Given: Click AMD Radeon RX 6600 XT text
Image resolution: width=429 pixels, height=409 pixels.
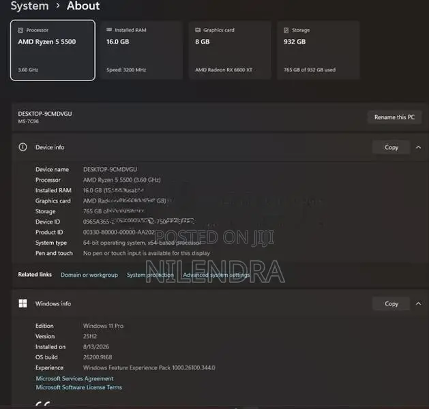Looking at the screenshot, I should tap(224, 70).
